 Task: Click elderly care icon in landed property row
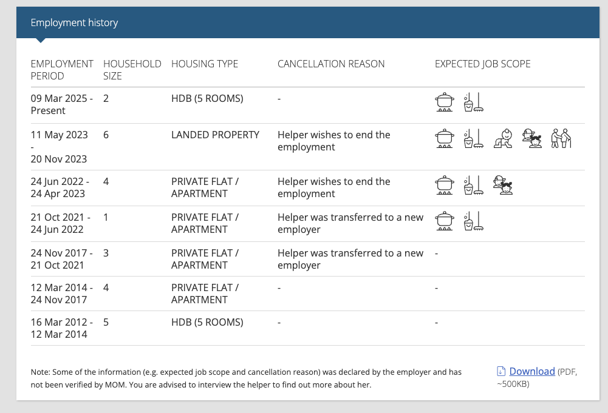click(x=561, y=138)
